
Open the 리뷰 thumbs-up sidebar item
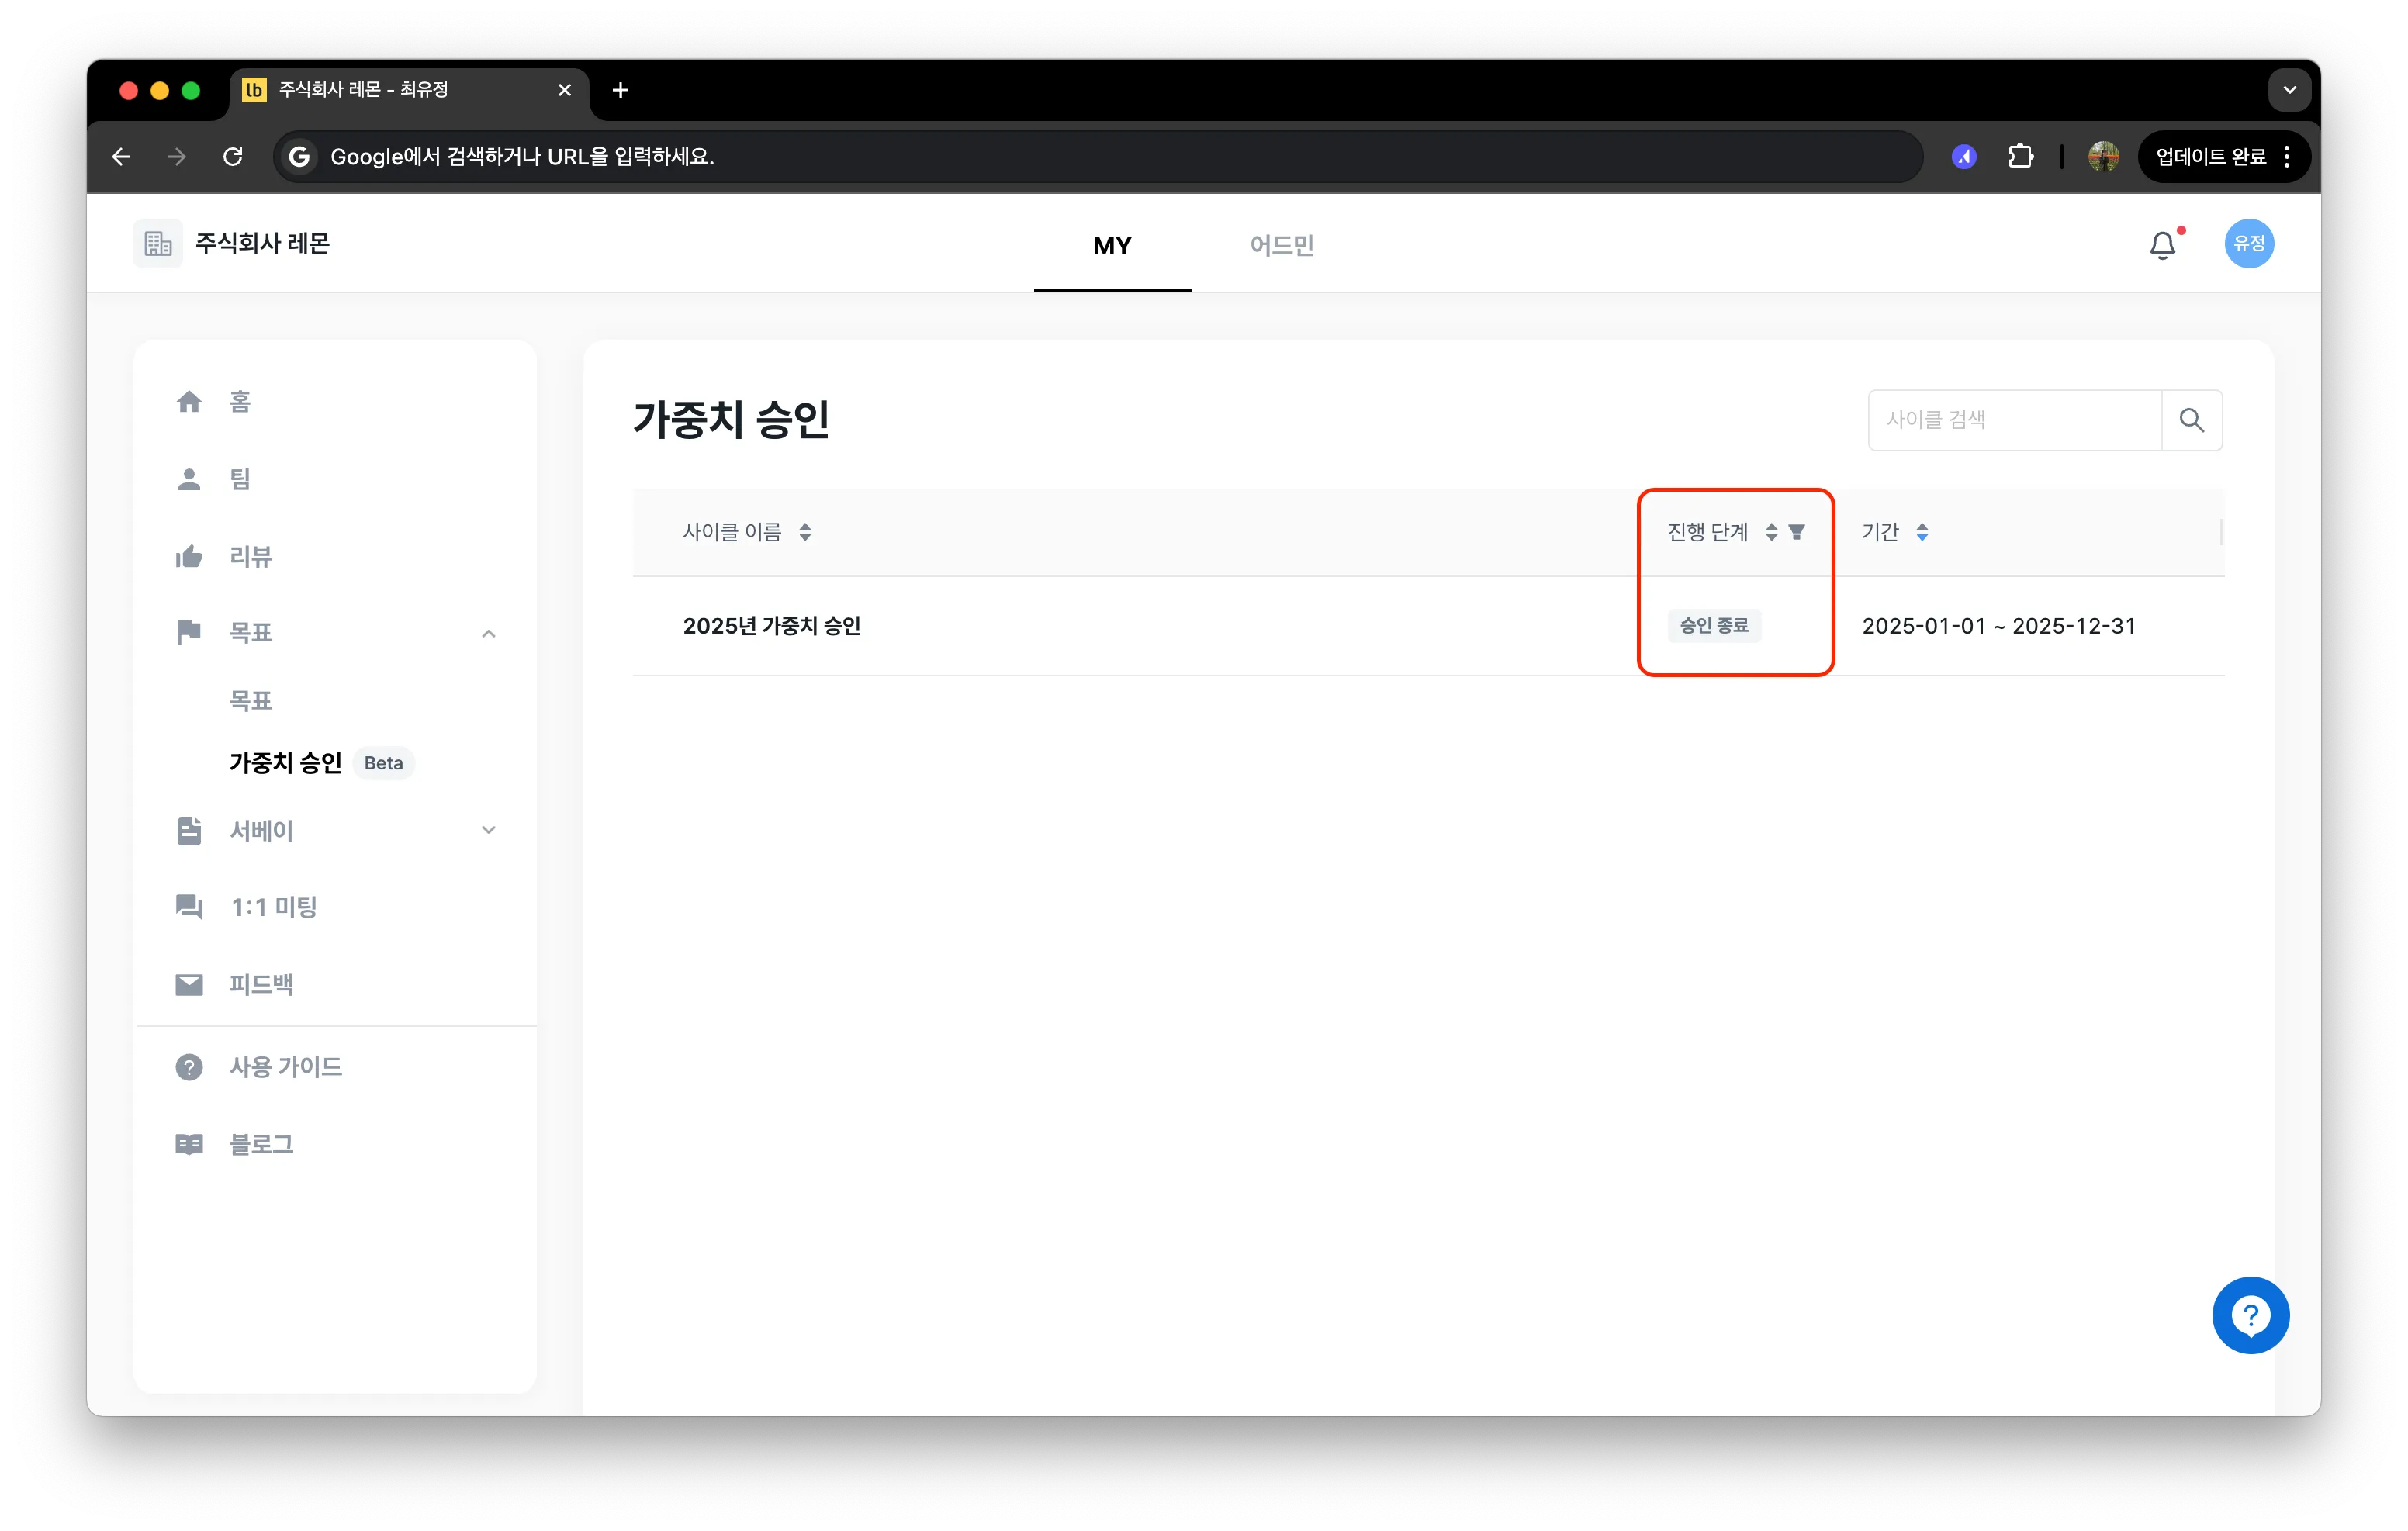click(x=250, y=557)
